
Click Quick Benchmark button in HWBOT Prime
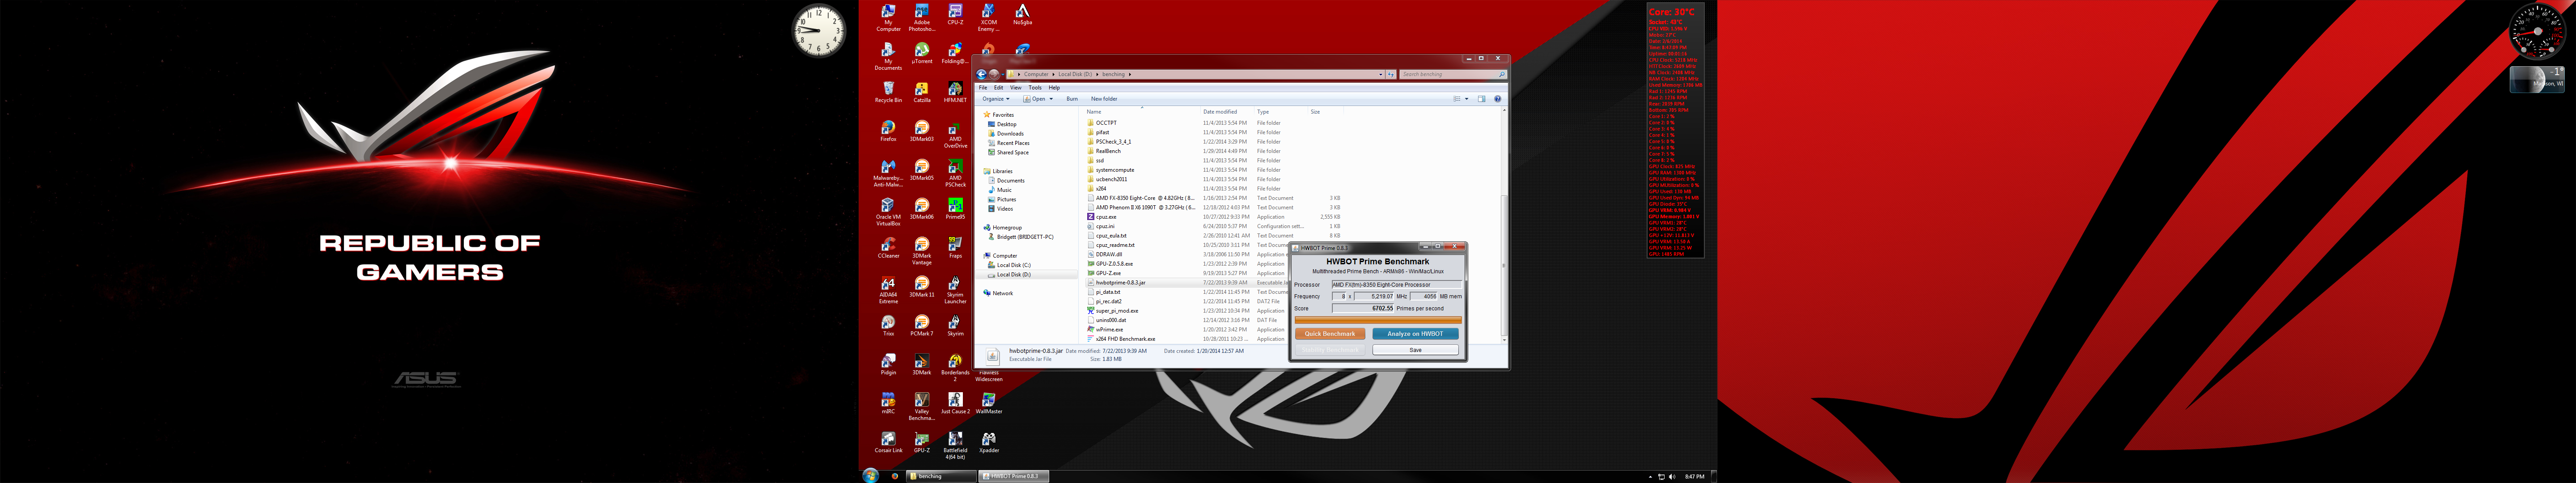coord(1329,334)
